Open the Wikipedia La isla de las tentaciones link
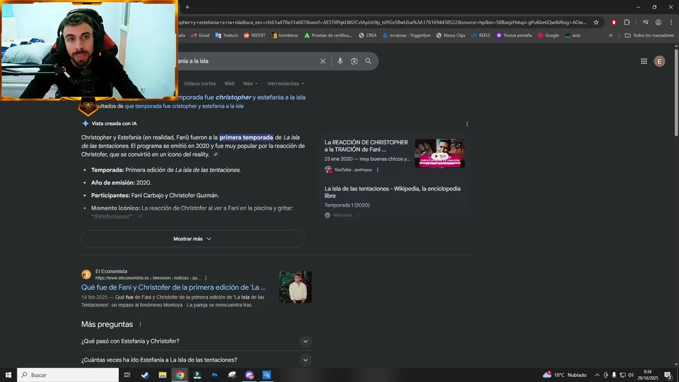 point(393,192)
